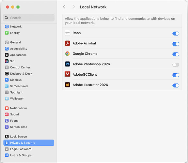Click the Adobe Acrobat app icon

67,43
